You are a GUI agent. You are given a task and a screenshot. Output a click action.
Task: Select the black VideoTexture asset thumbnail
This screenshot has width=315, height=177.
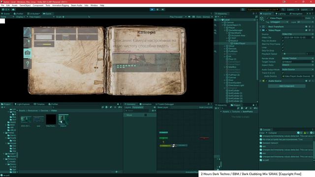tap(51, 119)
